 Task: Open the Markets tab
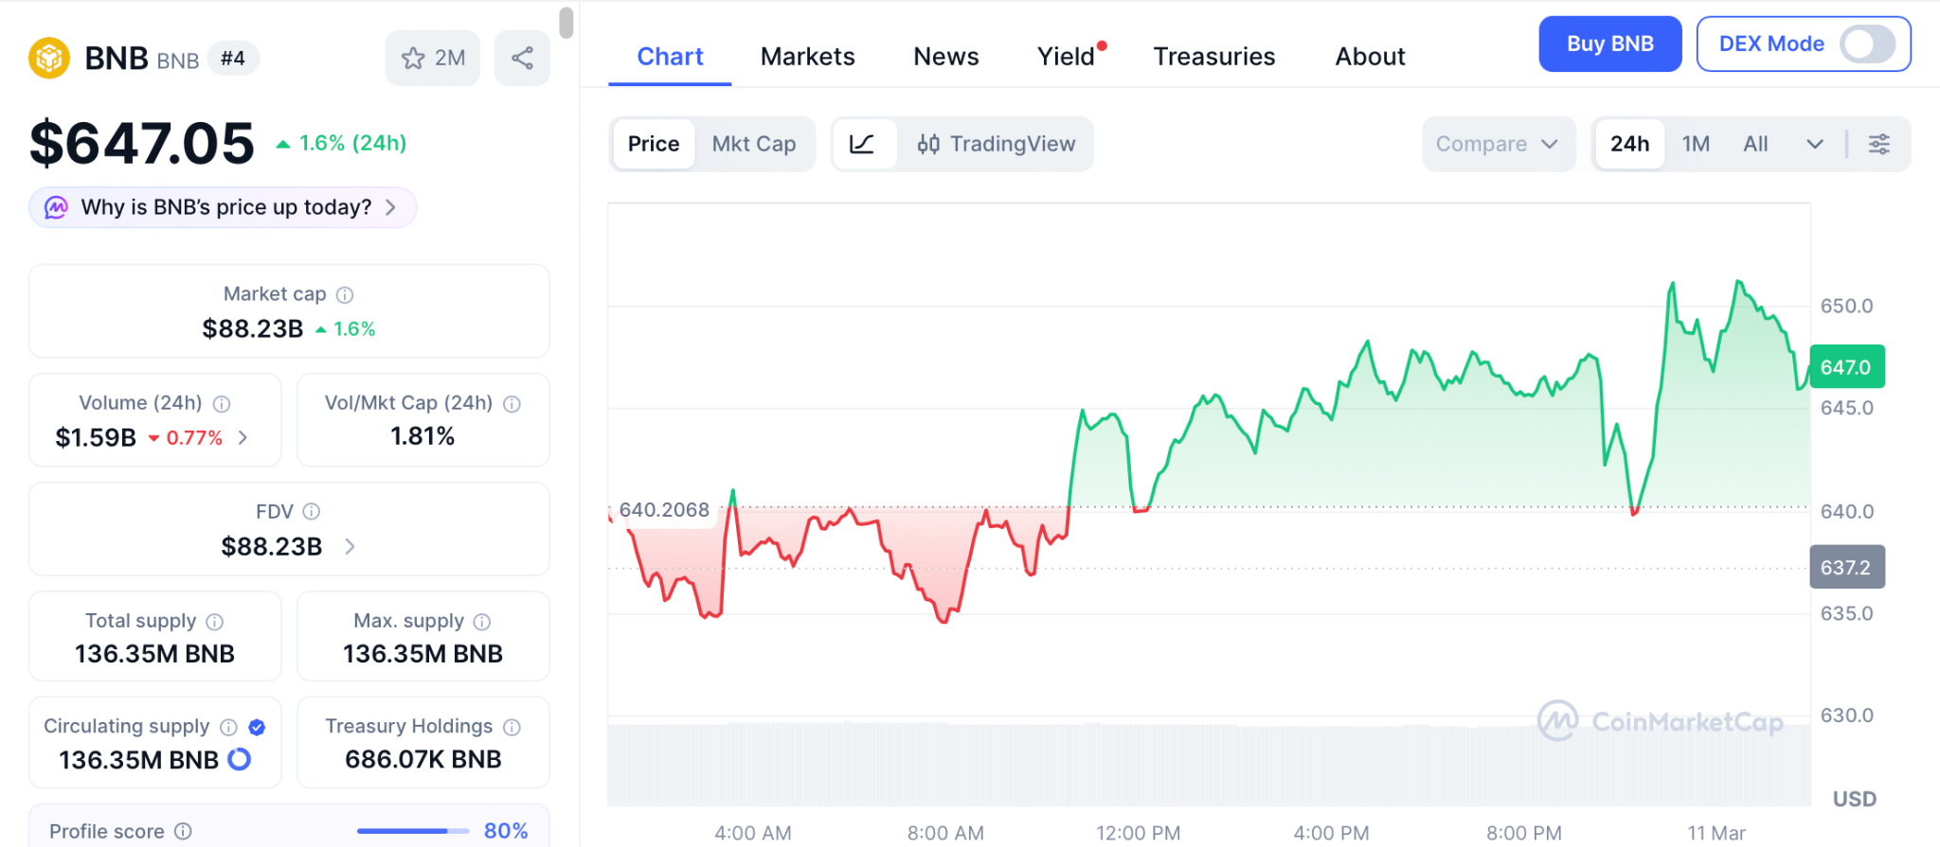(x=807, y=57)
